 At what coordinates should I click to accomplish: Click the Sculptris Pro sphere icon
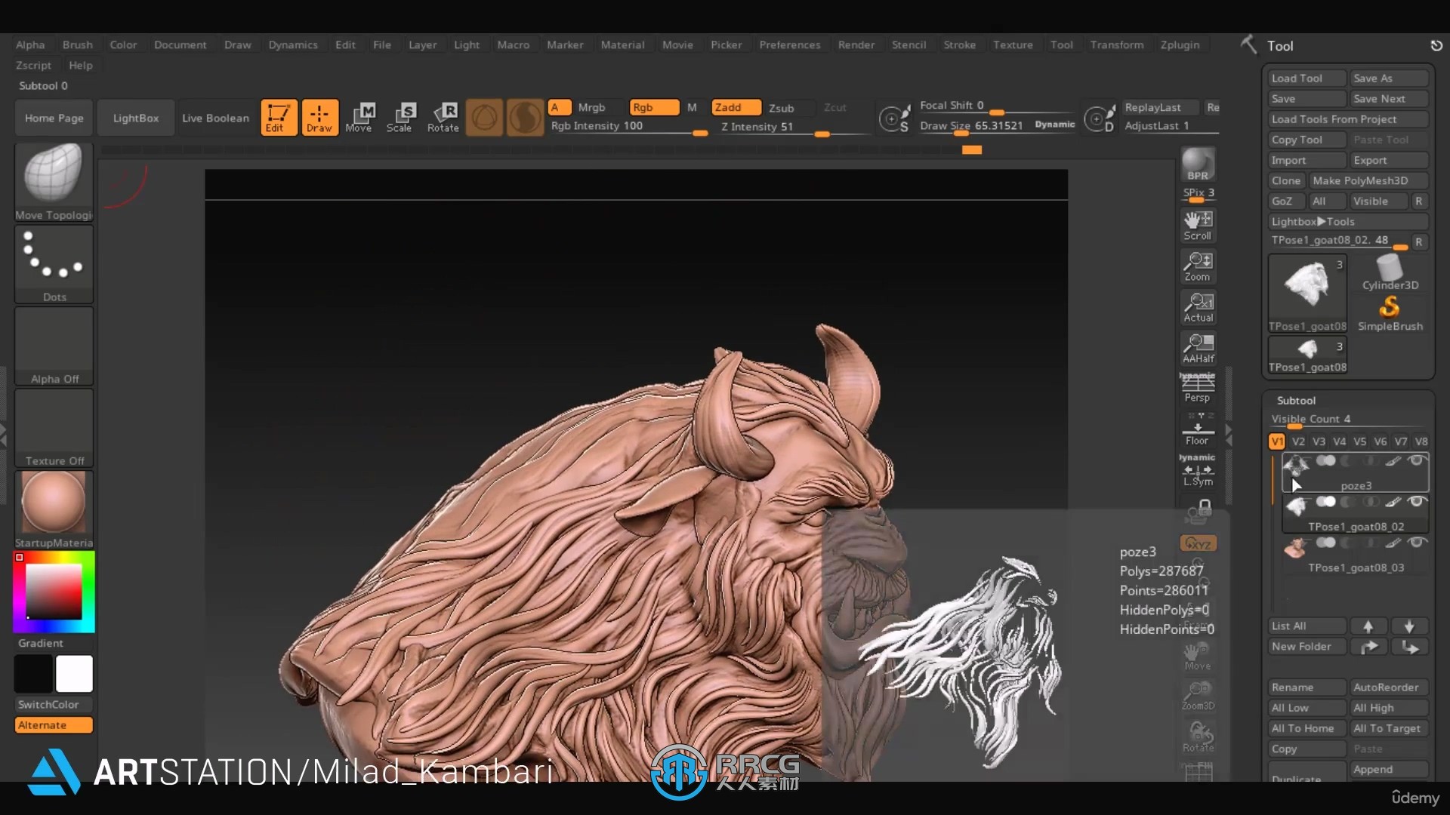[525, 118]
